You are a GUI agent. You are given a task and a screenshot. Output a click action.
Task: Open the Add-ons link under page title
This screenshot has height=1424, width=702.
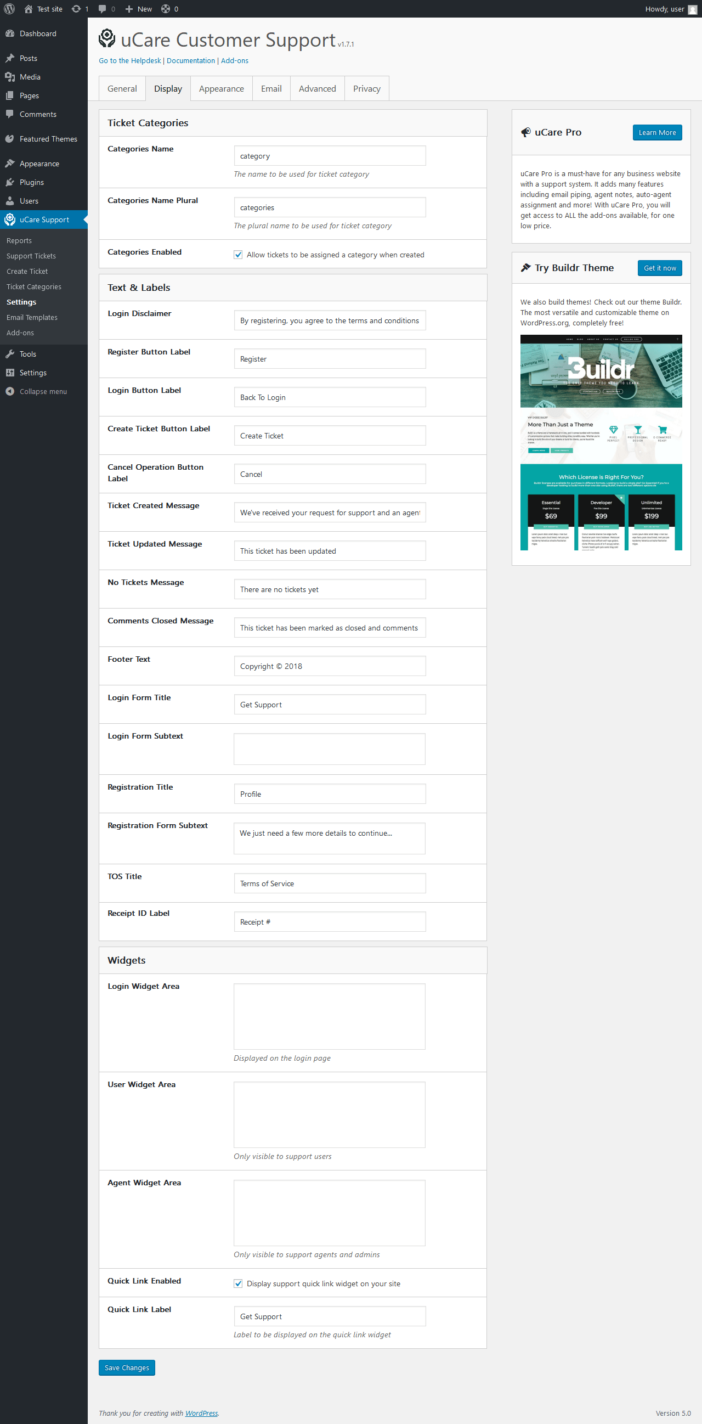235,61
